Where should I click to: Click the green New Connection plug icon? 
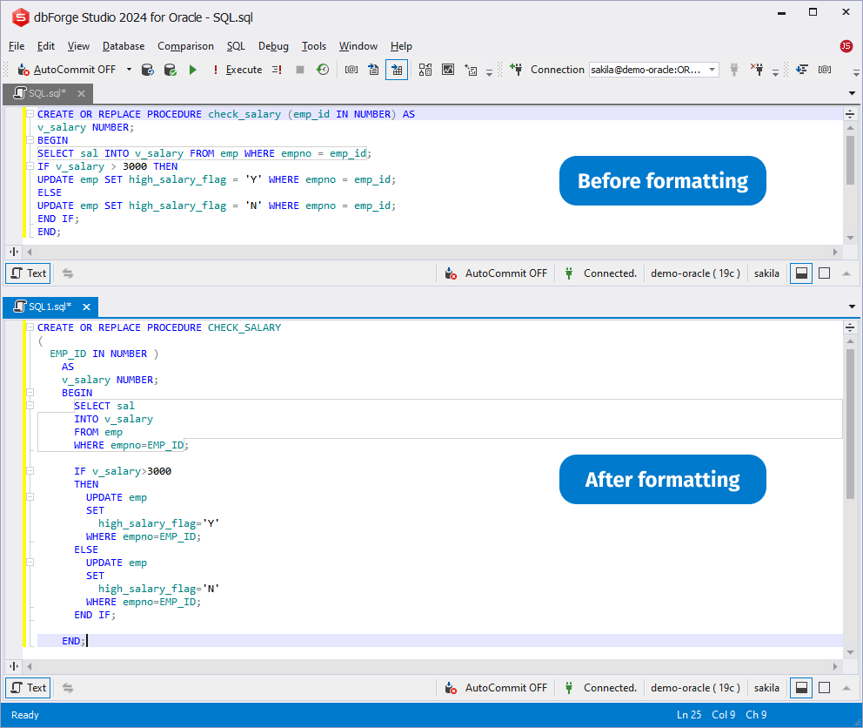(516, 70)
